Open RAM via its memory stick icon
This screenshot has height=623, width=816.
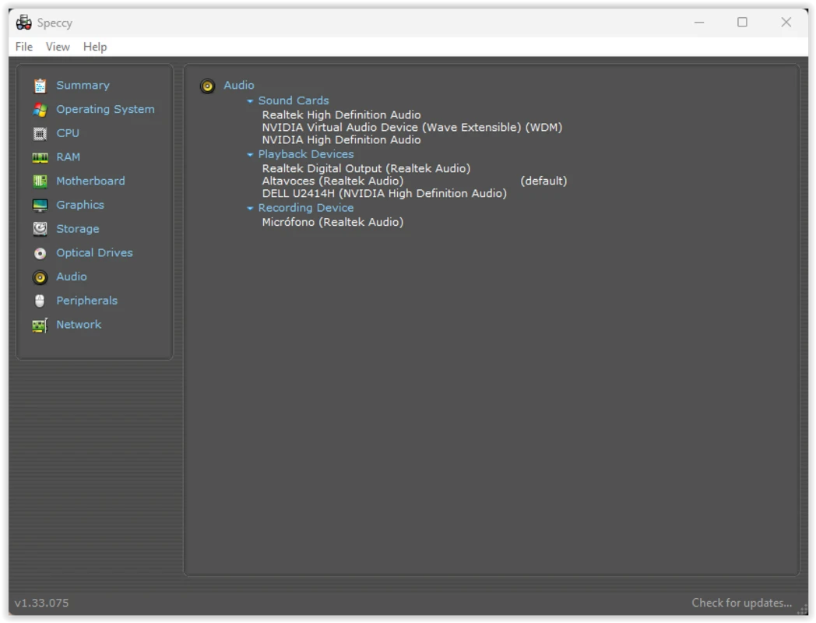pos(40,157)
